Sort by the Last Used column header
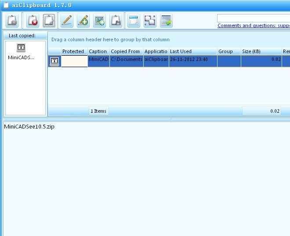 [192, 51]
